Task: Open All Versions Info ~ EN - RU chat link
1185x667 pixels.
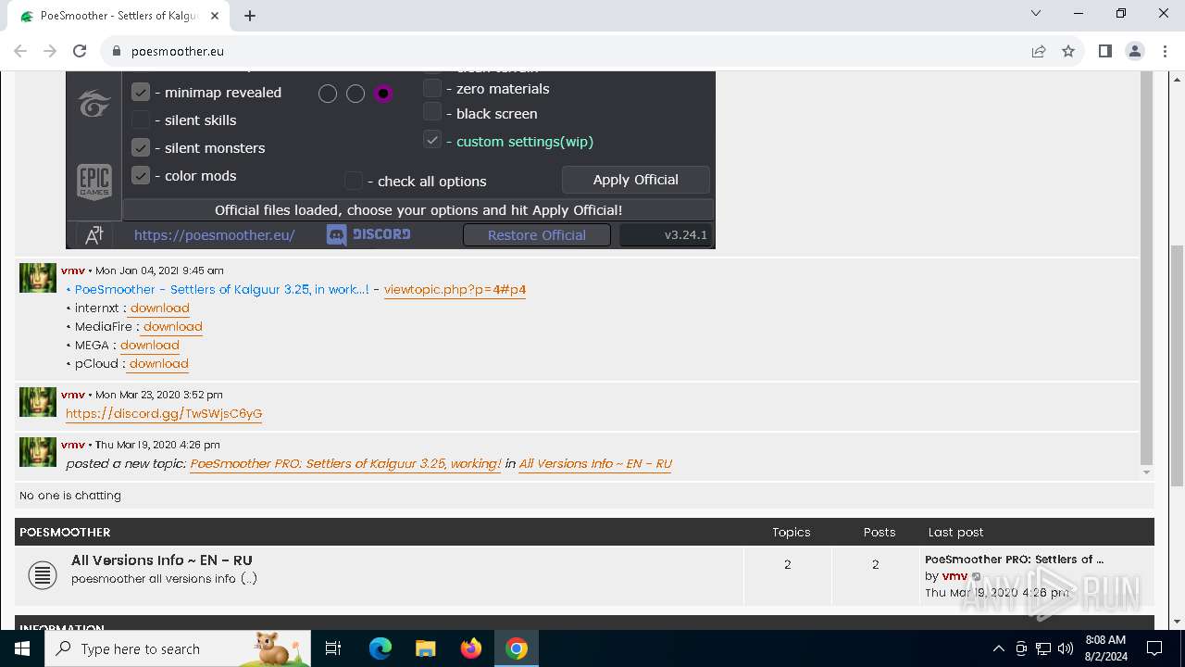Action: coord(595,463)
